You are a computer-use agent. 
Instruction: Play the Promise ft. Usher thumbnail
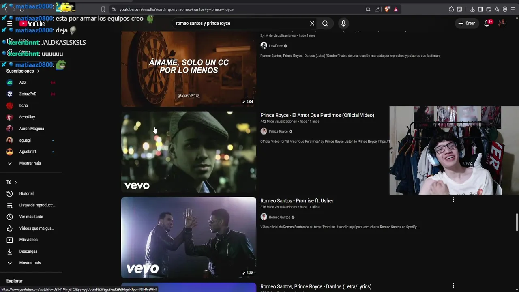(189, 238)
